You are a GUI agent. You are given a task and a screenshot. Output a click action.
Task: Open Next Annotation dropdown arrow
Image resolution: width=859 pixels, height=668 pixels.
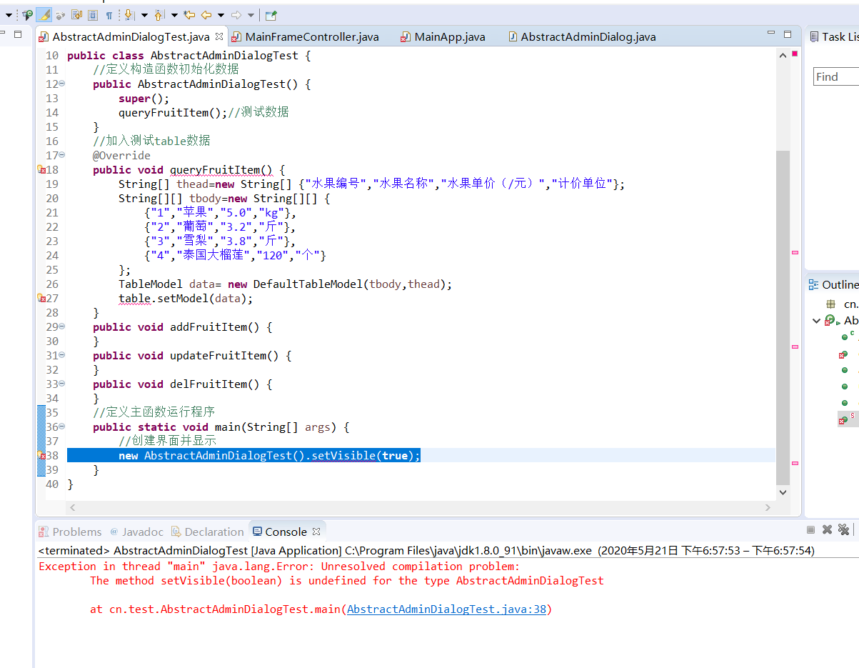pyautogui.click(x=144, y=15)
